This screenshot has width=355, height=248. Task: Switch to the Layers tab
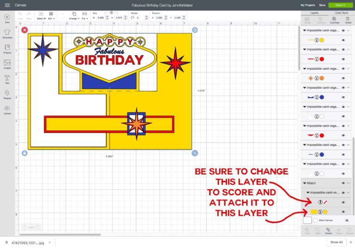[314, 13]
